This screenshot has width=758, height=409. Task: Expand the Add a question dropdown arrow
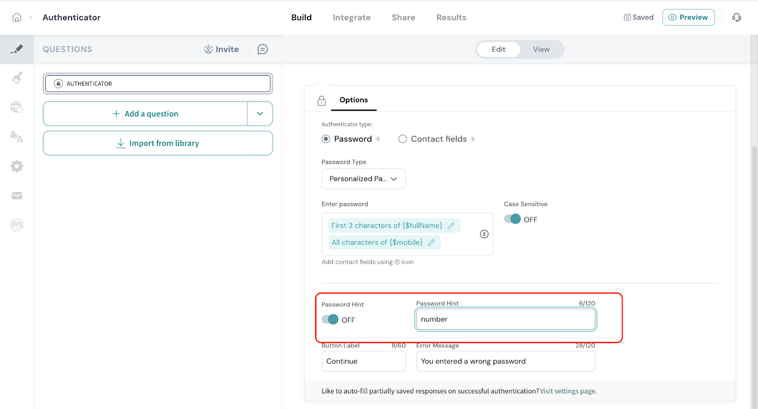260,114
